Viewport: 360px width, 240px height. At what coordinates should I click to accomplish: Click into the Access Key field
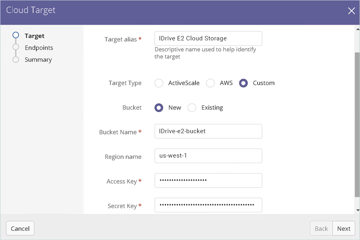click(x=208, y=180)
